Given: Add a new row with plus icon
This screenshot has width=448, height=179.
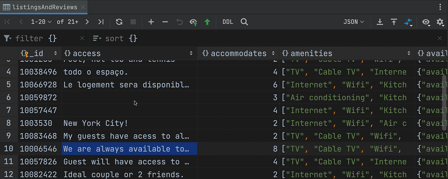Looking at the screenshot, I should pos(151,22).
